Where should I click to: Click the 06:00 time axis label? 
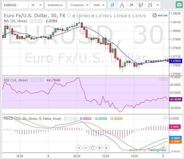point(77,156)
